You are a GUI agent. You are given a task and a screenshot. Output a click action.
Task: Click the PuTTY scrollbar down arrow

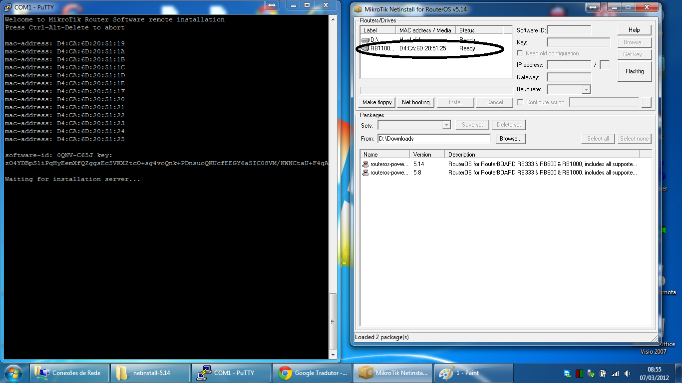pos(334,355)
